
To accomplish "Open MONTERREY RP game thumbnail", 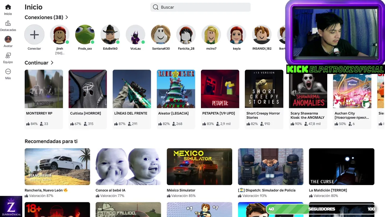I will (x=44, y=89).
